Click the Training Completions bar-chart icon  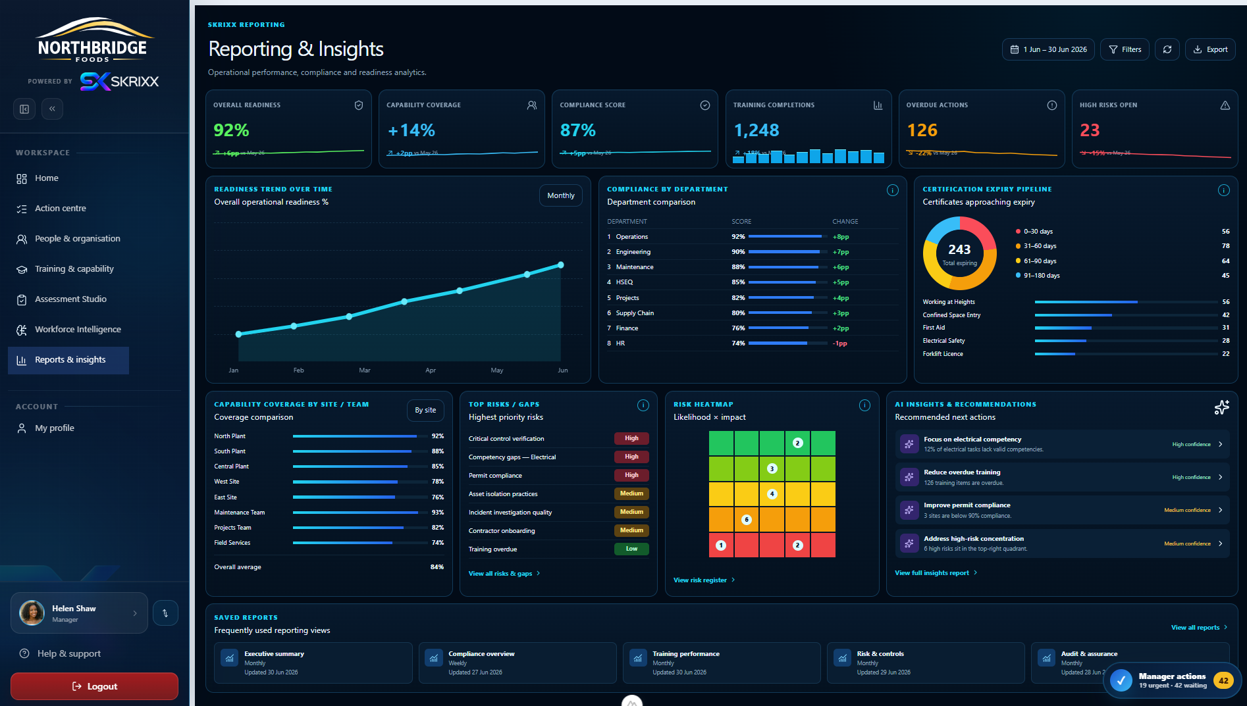point(878,105)
